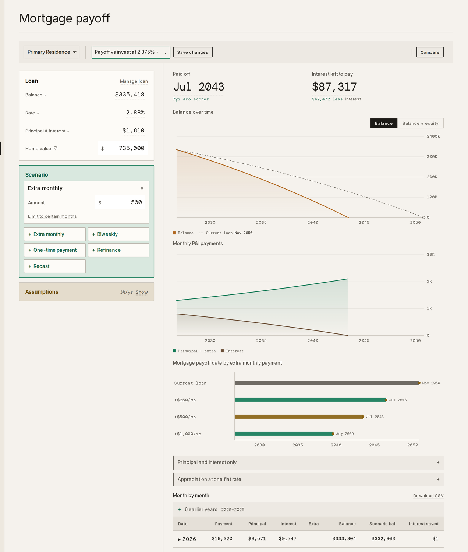
Task: Click Limit to certain months link
Action: [52, 216]
